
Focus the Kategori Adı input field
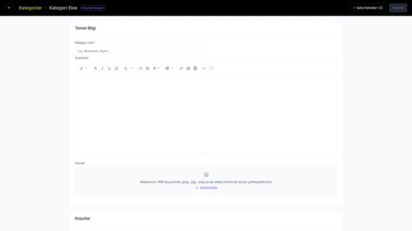click(140, 51)
